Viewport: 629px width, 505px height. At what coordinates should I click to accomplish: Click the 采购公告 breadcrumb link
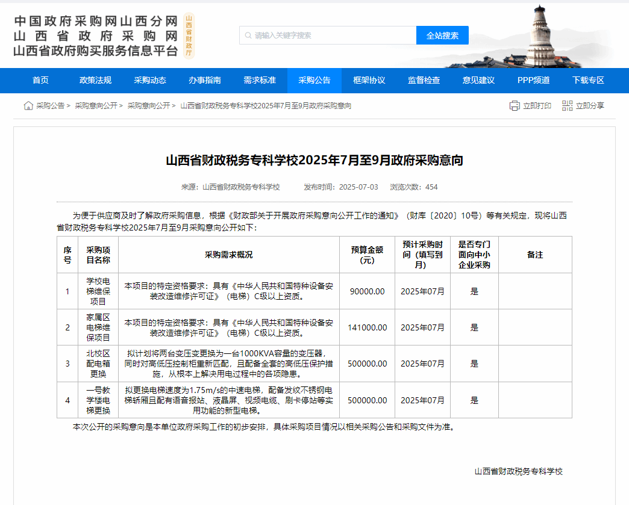tap(50, 106)
